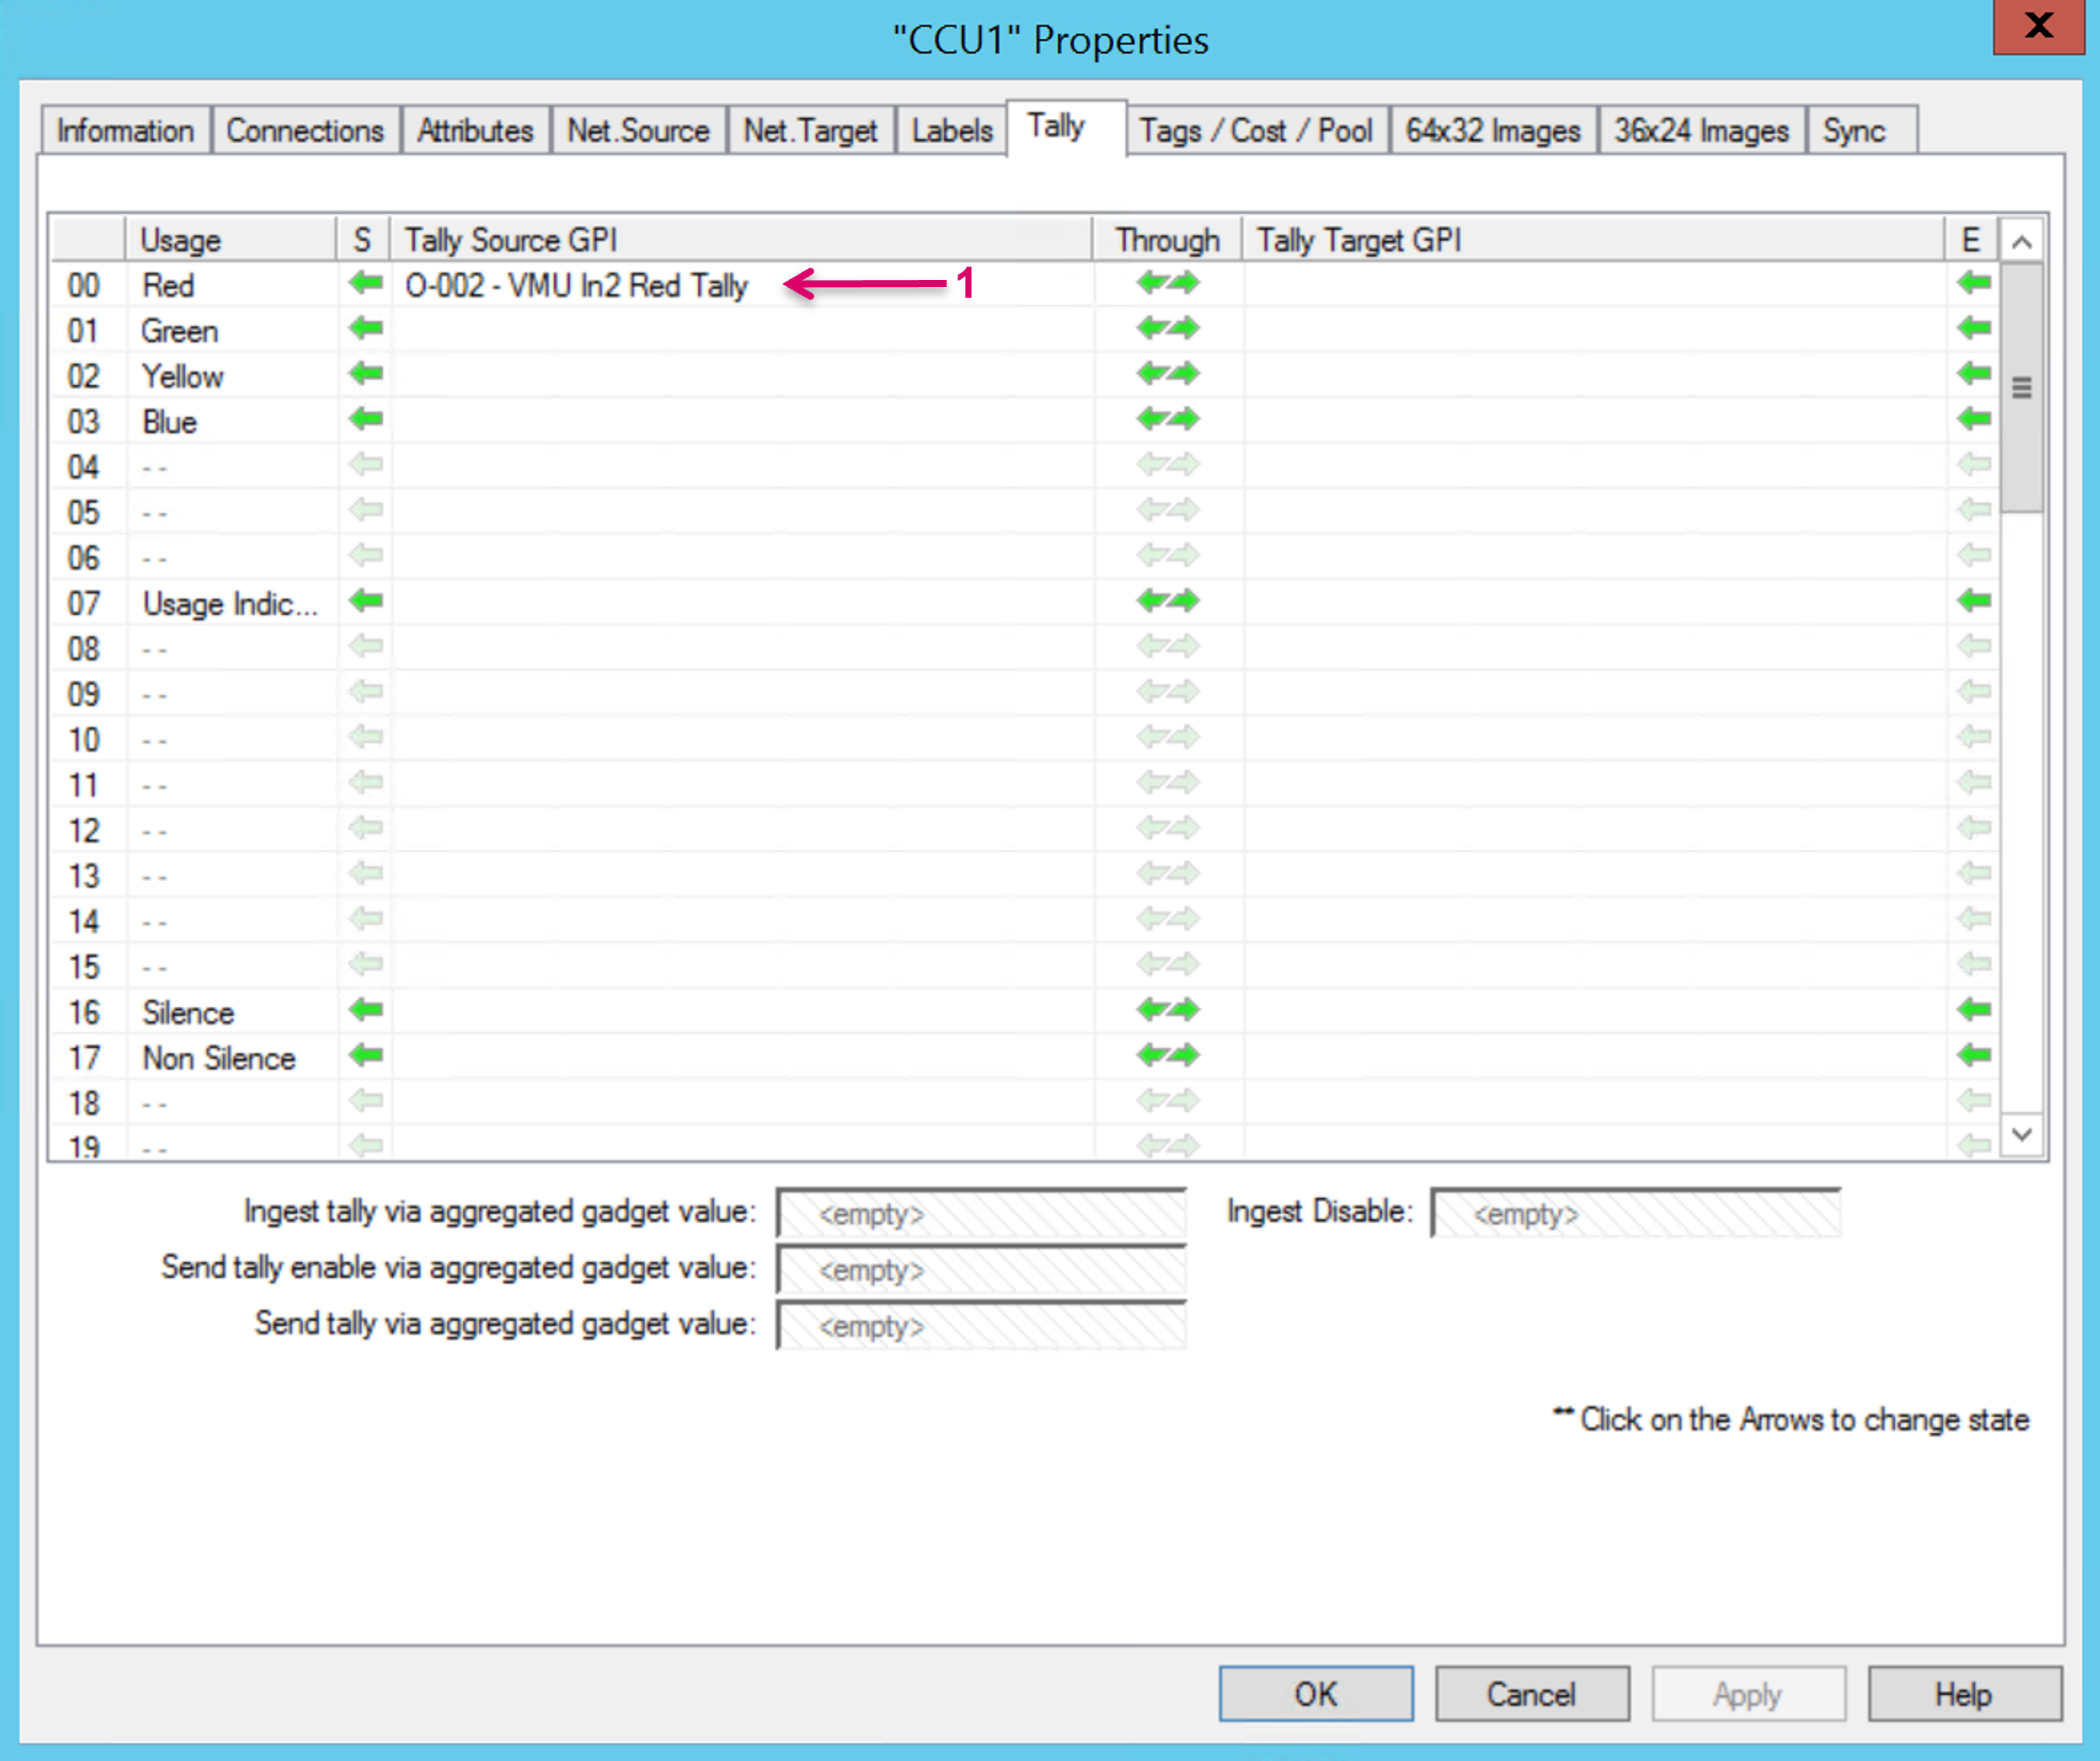
Task: Click E arrow on Silence row
Action: pos(1973,1011)
